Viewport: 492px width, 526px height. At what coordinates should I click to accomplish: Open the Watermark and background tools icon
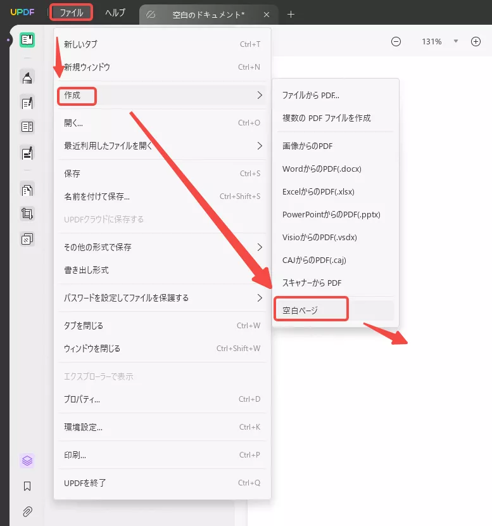pos(27,239)
